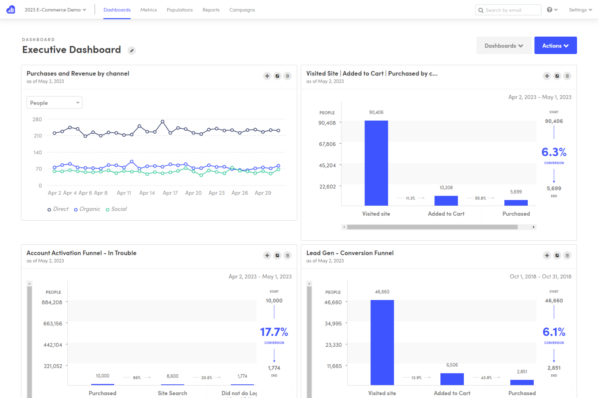Click the 55.8% step conversion label
This screenshot has height=398, width=598.
[x=480, y=198]
